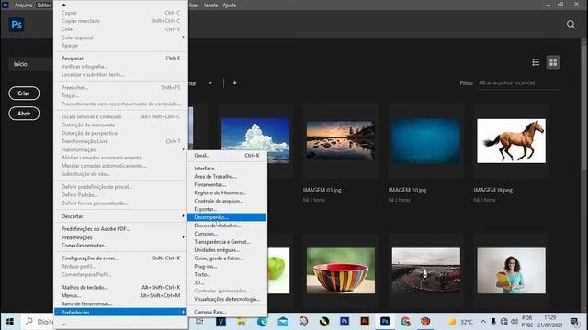The height and width of the screenshot is (330, 588).
Task: Open the sort order dropdown chevron
Action: coord(210,83)
